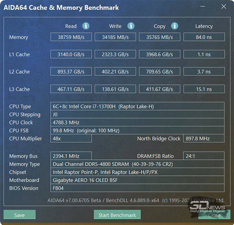Click the Memory row label
234x225 pixels.
[19, 37]
